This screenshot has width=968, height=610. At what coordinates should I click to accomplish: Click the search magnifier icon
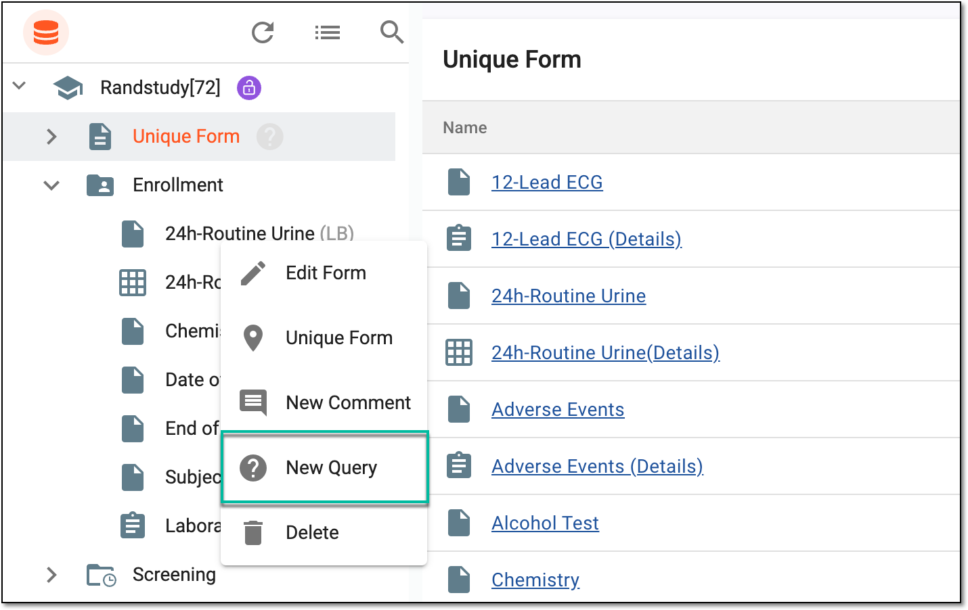click(392, 32)
